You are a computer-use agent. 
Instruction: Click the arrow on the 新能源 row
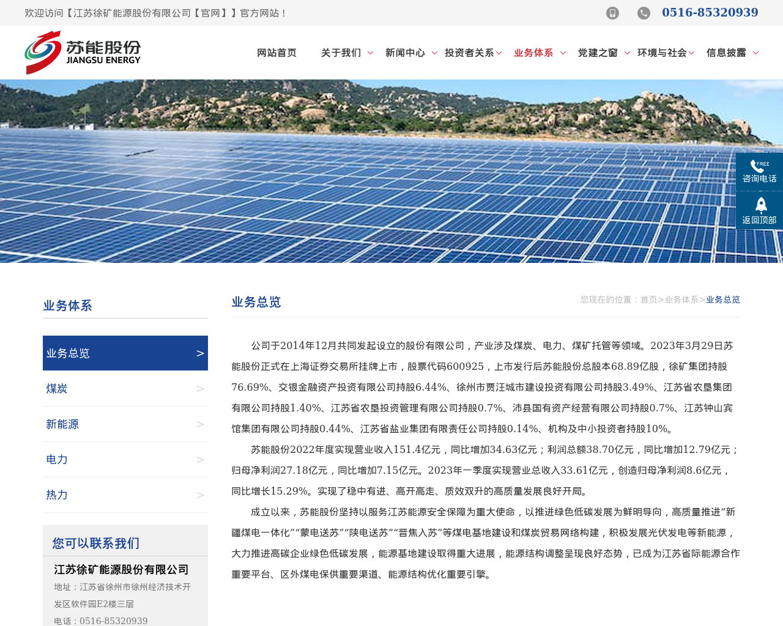click(x=200, y=424)
